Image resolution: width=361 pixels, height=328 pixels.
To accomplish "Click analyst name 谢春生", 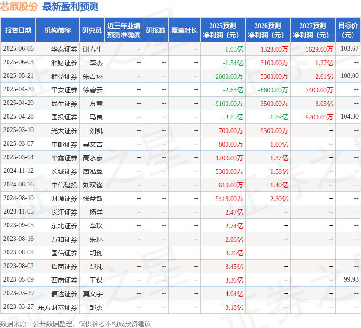I will click(93, 49).
